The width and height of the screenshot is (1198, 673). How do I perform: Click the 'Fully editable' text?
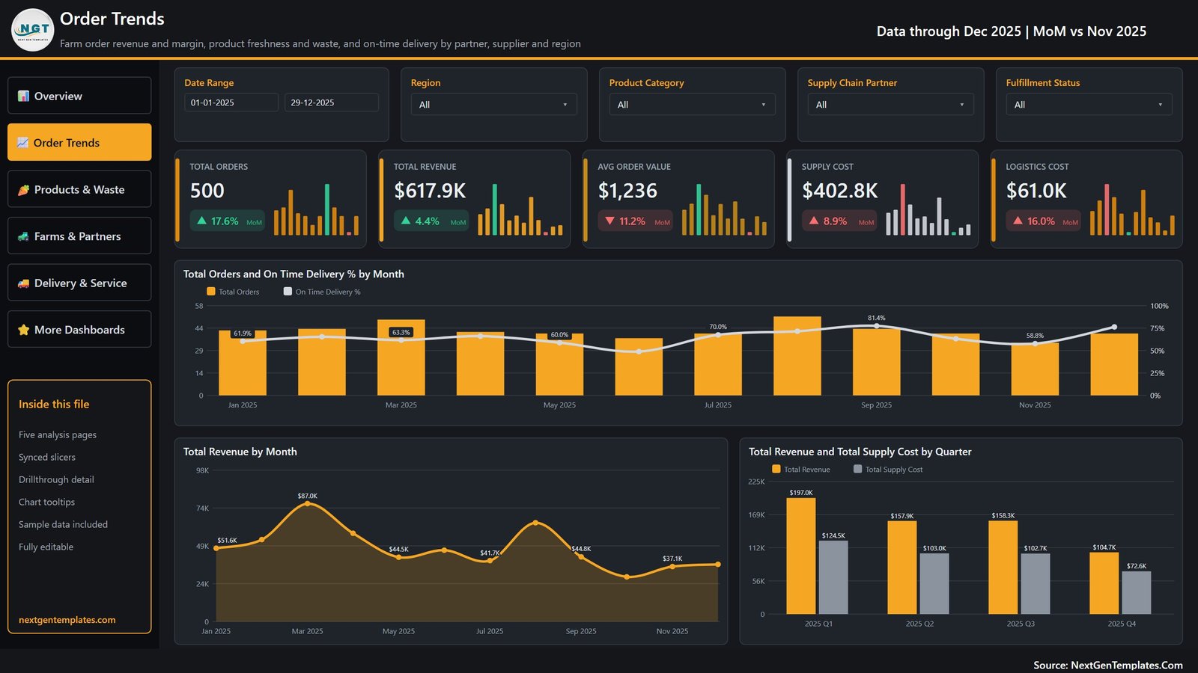coord(46,547)
